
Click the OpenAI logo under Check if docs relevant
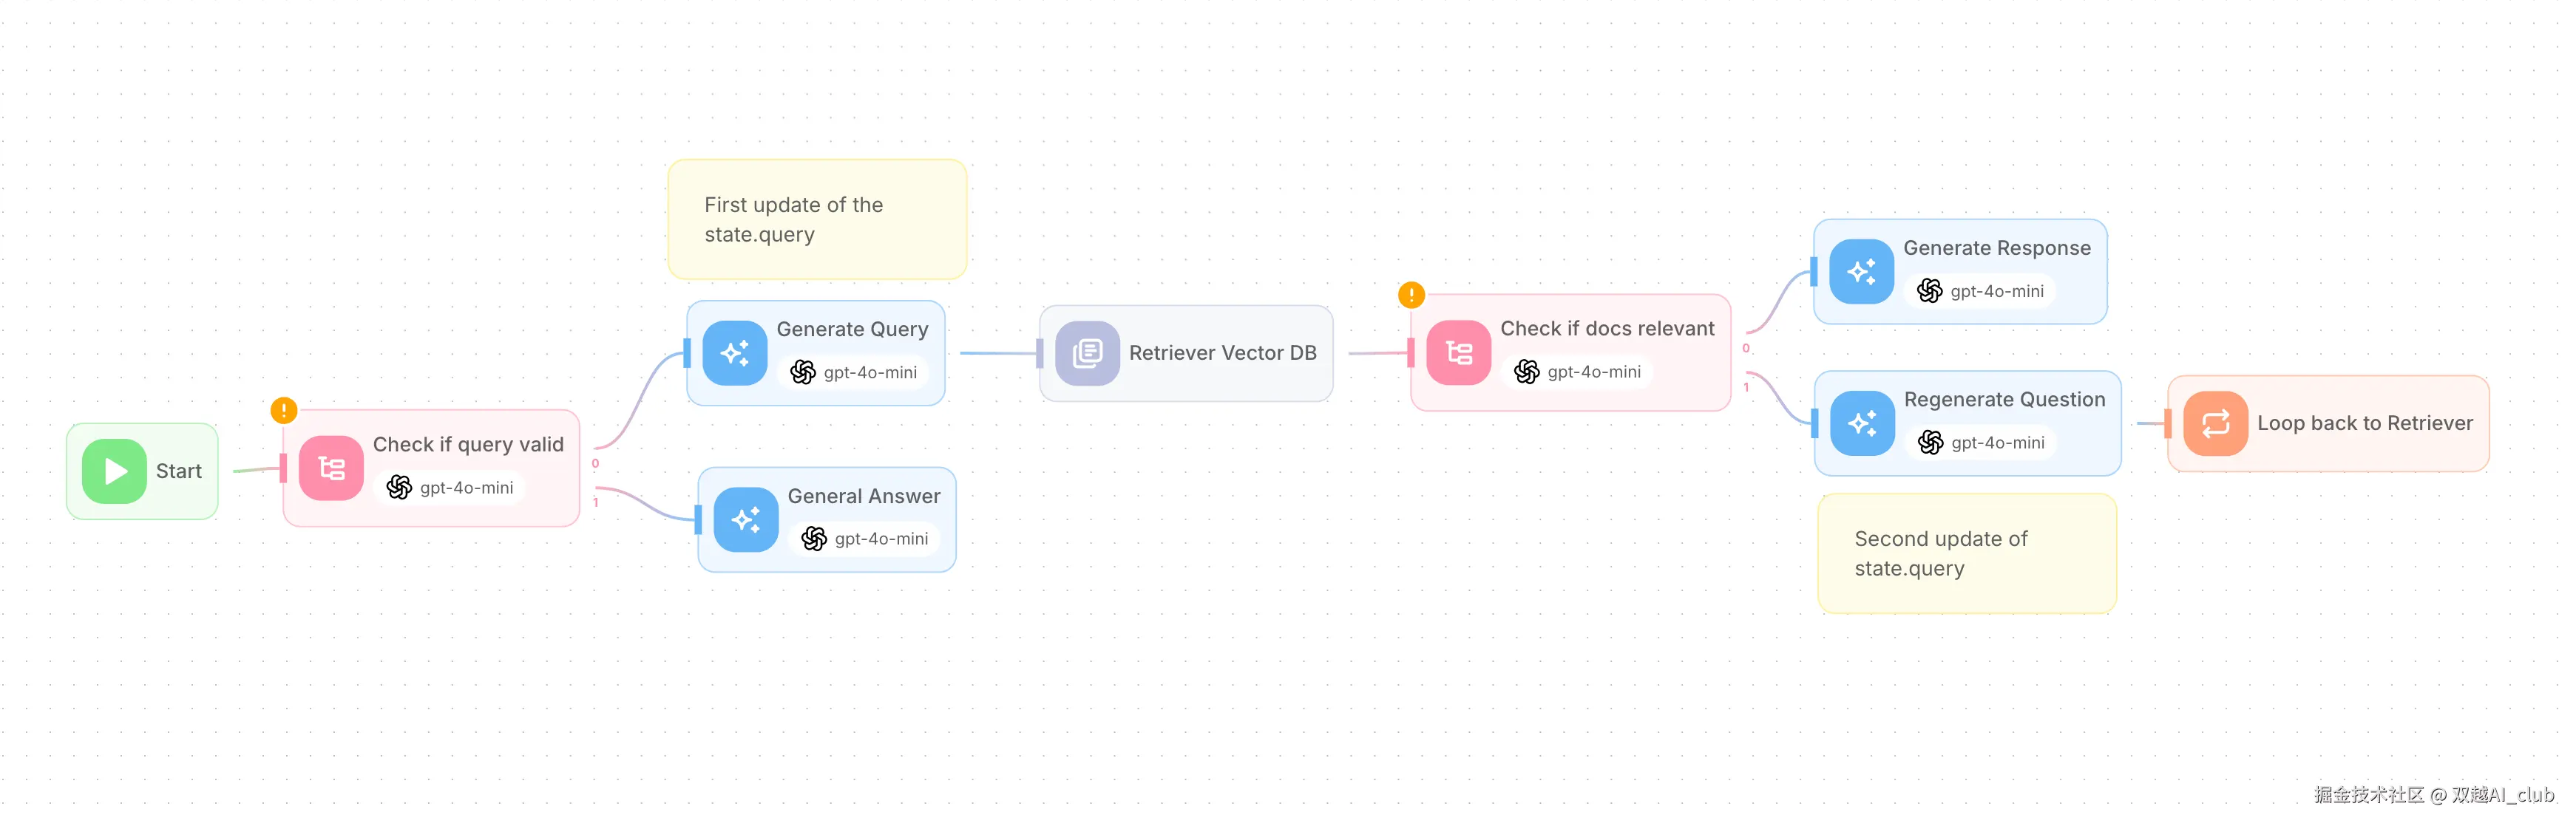(1526, 372)
